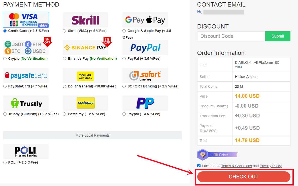Select the Crypto (No Verification) radio button
Screen dimensions: 298x186
click(x=5, y=58)
